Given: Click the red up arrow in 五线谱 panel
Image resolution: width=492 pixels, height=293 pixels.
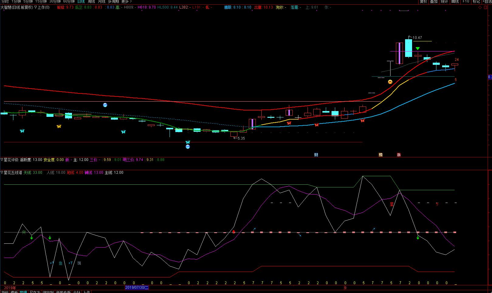Looking at the screenshot, I should (234, 232).
